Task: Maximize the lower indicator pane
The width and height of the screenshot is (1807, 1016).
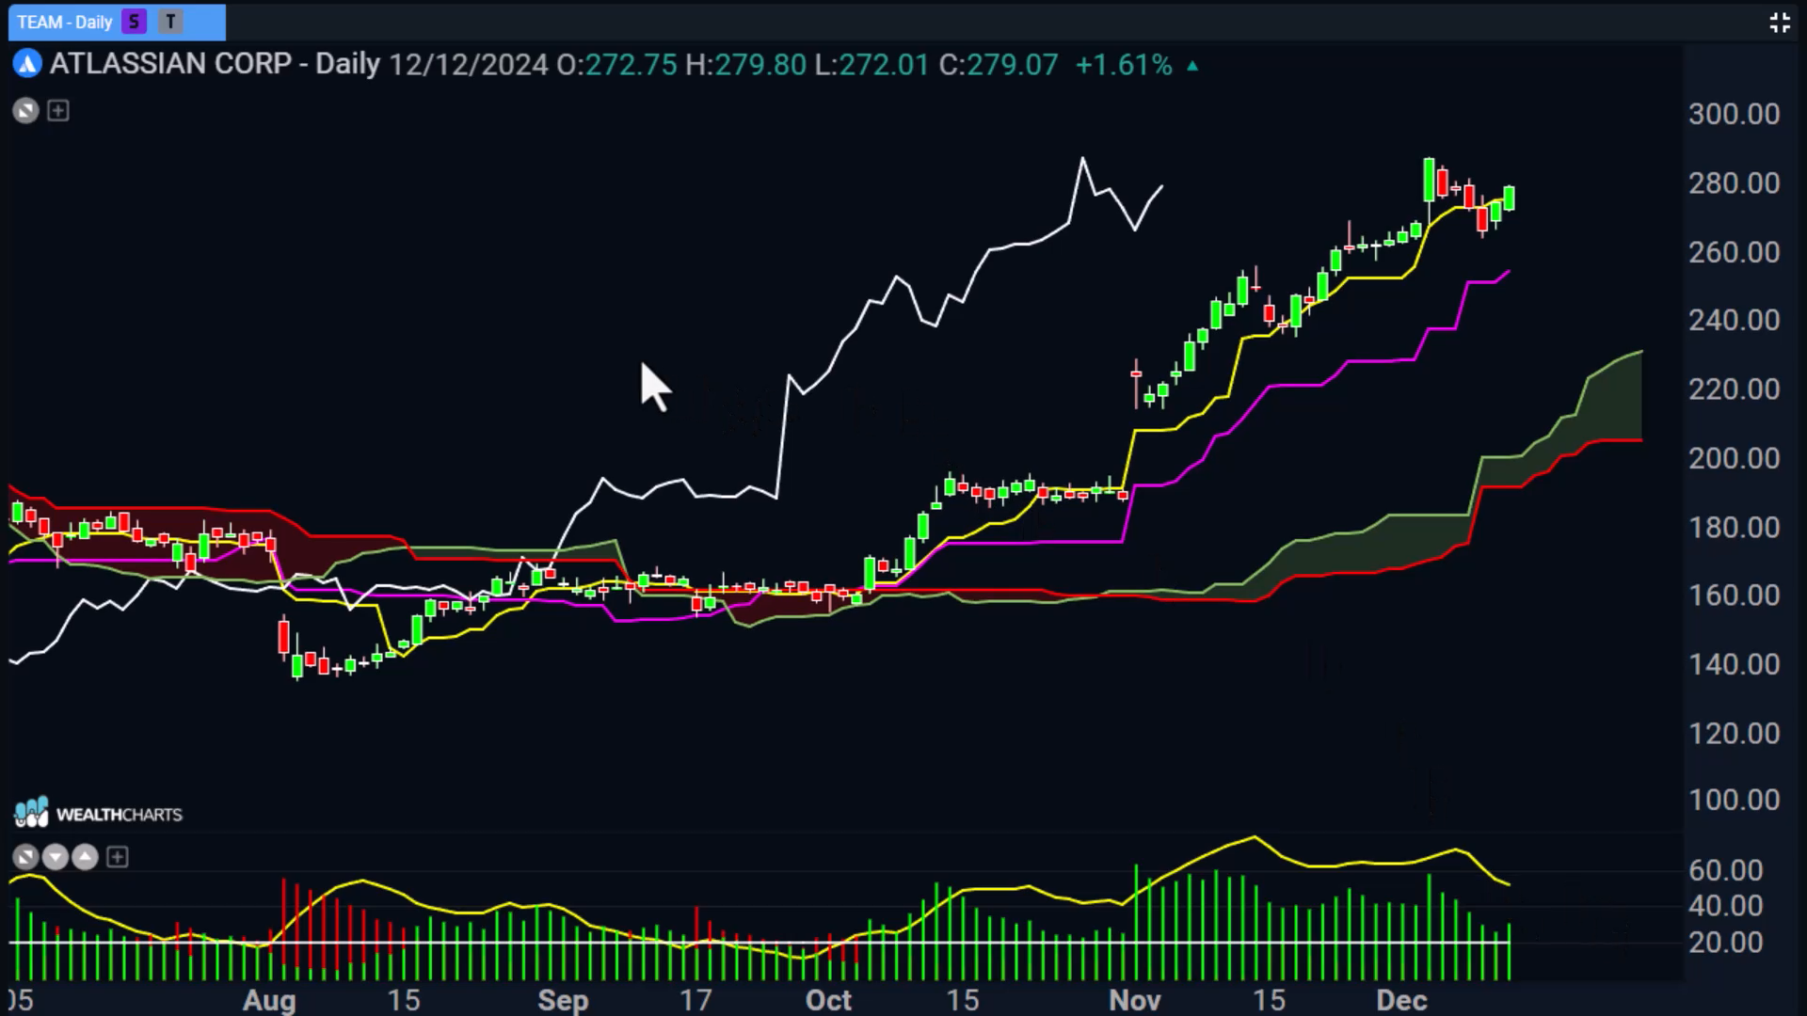Action: [x=26, y=857]
